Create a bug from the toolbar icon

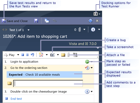tap(41, 55)
